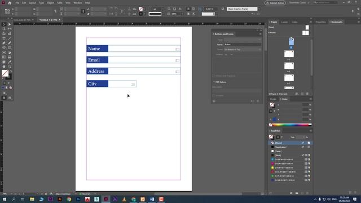Switch to the Layers tab

click(284, 22)
